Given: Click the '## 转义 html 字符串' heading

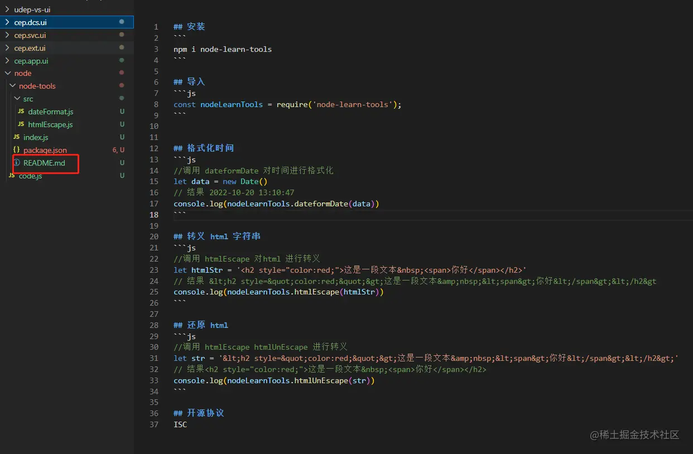Looking at the screenshot, I should 217,236.
